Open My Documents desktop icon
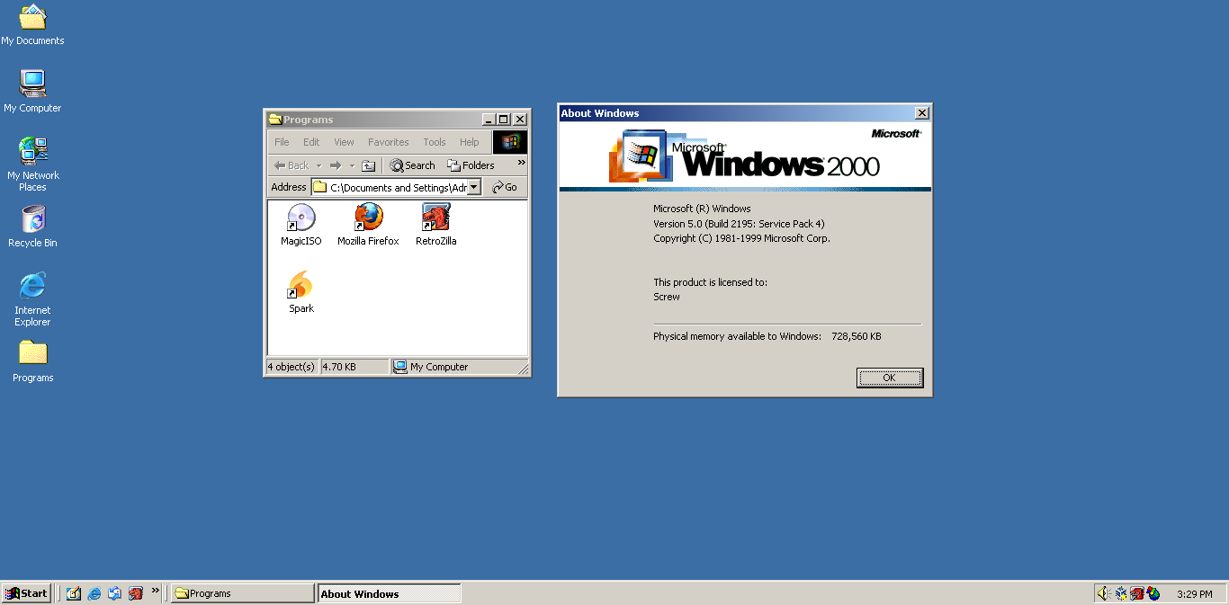Screen dimensions: 1229x605 tap(32, 25)
